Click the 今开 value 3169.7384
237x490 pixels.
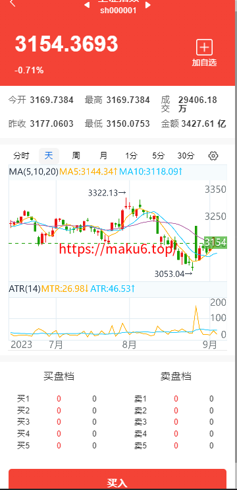tap(52, 100)
